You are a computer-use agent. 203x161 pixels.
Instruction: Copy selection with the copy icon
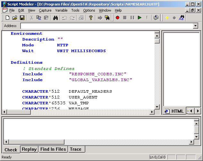(39, 18)
